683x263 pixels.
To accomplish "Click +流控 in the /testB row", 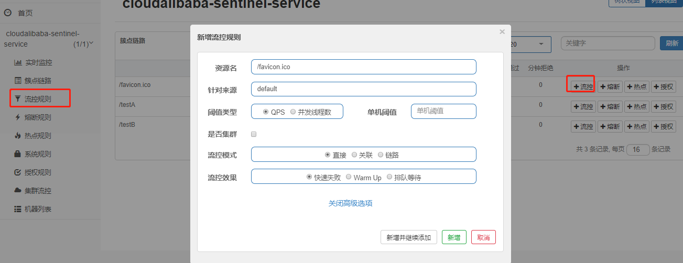I will [x=583, y=126].
